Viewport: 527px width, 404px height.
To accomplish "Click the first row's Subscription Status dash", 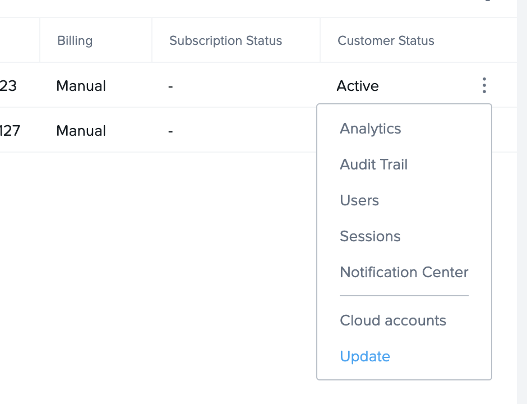I will (x=170, y=86).
